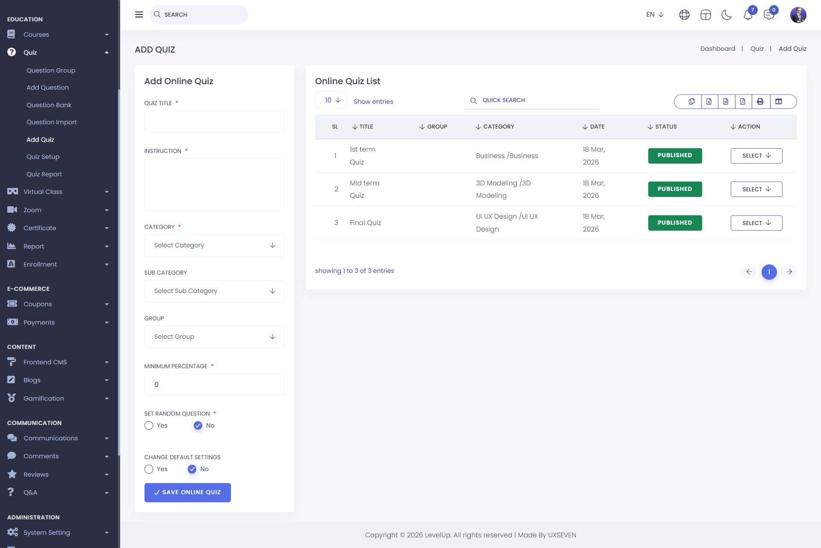Select Yes for Change Default Settings
Viewport: 821px width, 548px height.
(x=149, y=469)
